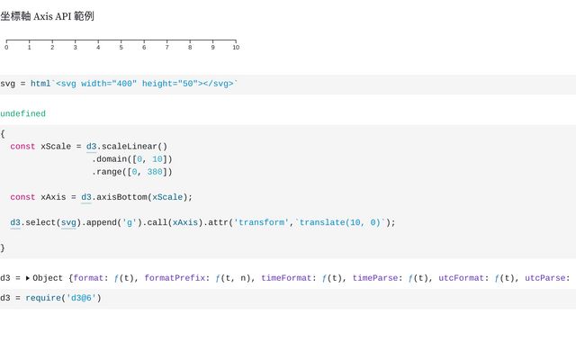Click the undefined output value

(x=22, y=114)
